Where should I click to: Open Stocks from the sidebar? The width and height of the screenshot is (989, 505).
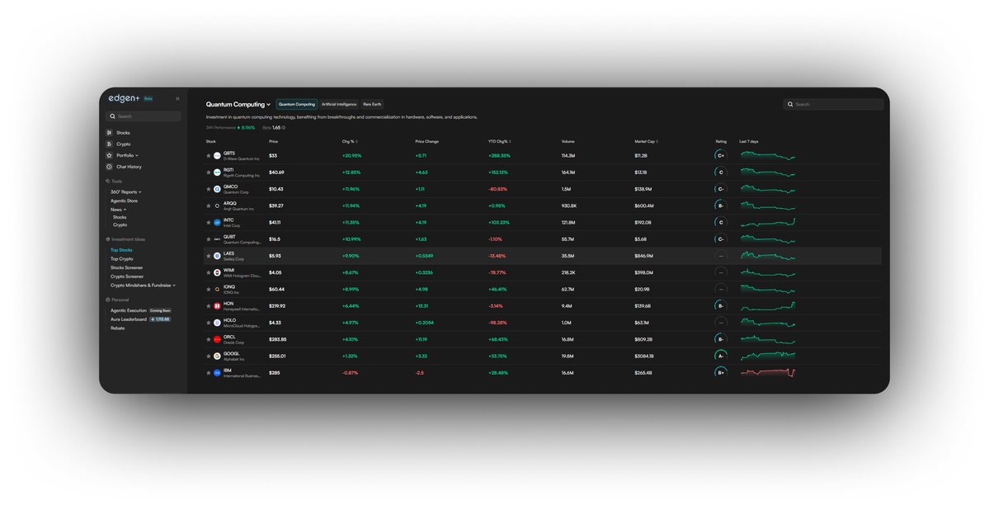pyautogui.click(x=123, y=133)
